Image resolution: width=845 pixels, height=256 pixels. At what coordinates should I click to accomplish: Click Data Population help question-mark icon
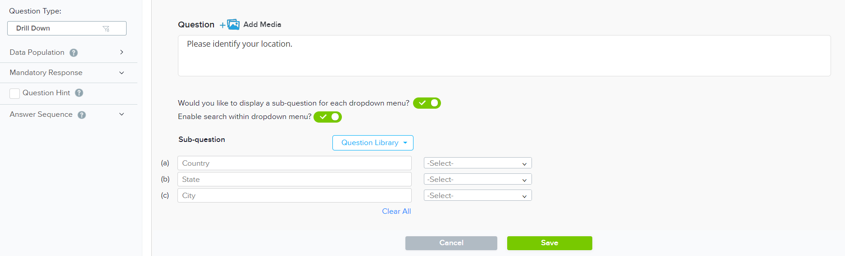pyautogui.click(x=74, y=53)
